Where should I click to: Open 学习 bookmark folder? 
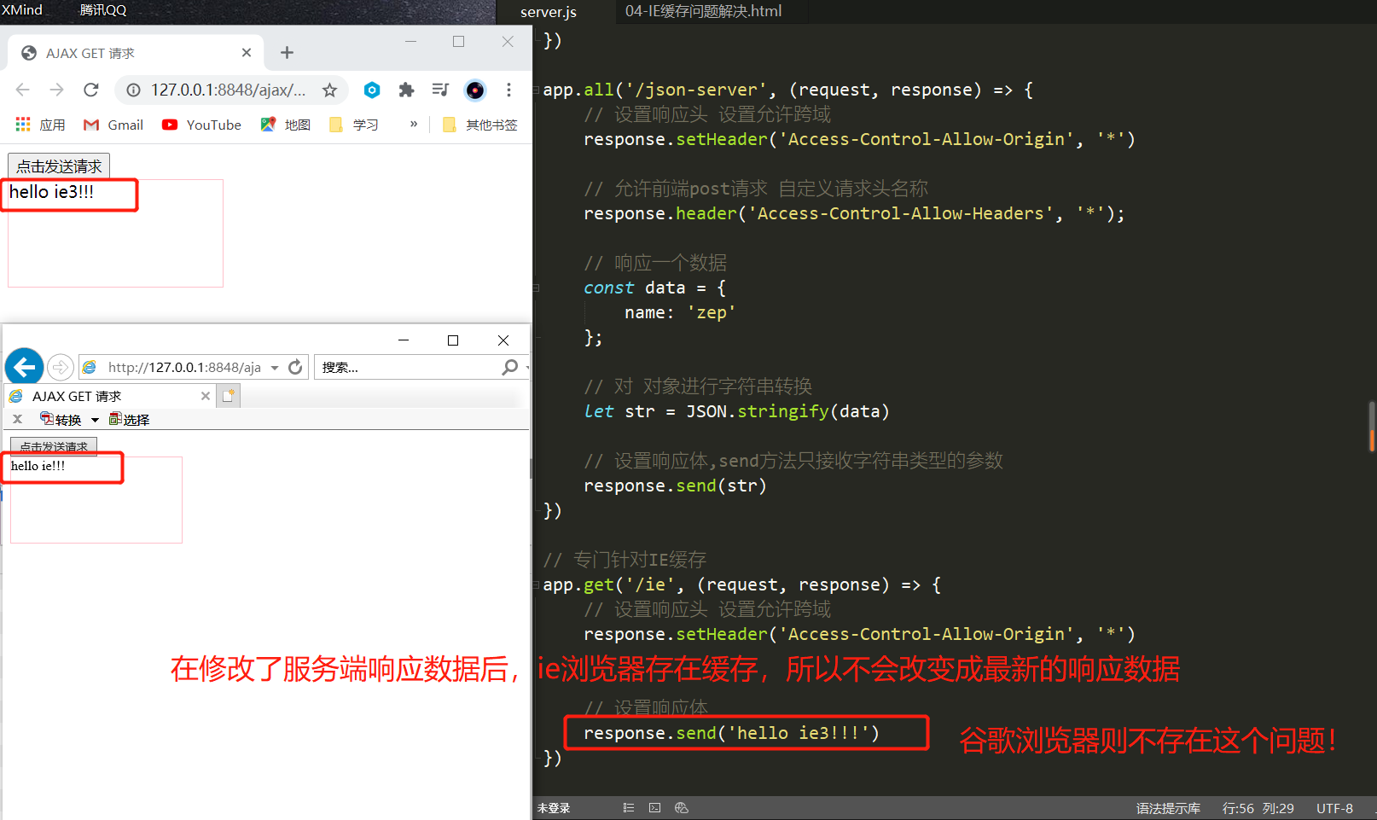[x=353, y=125]
